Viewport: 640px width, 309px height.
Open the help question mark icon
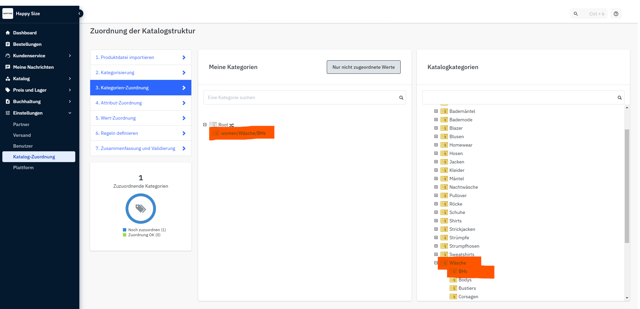click(616, 14)
